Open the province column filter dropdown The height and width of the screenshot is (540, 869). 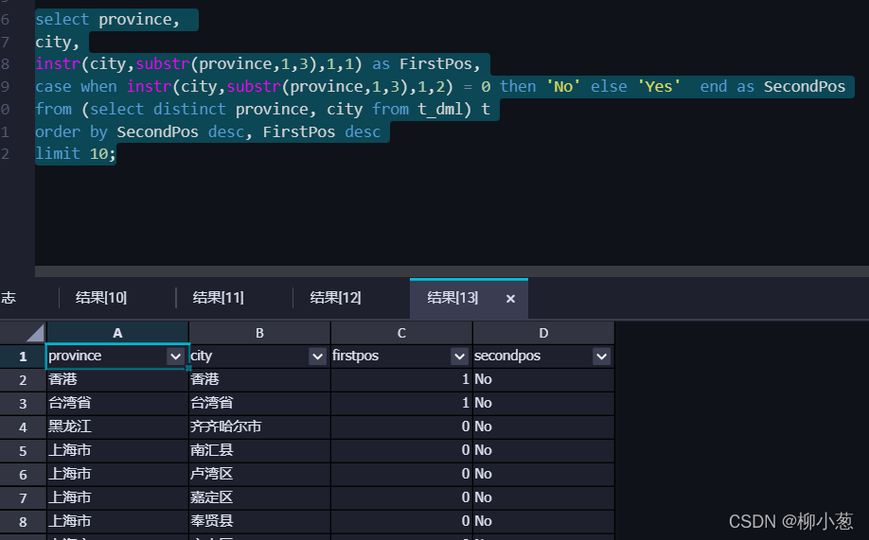pyautogui.click(x=176, y=357)
